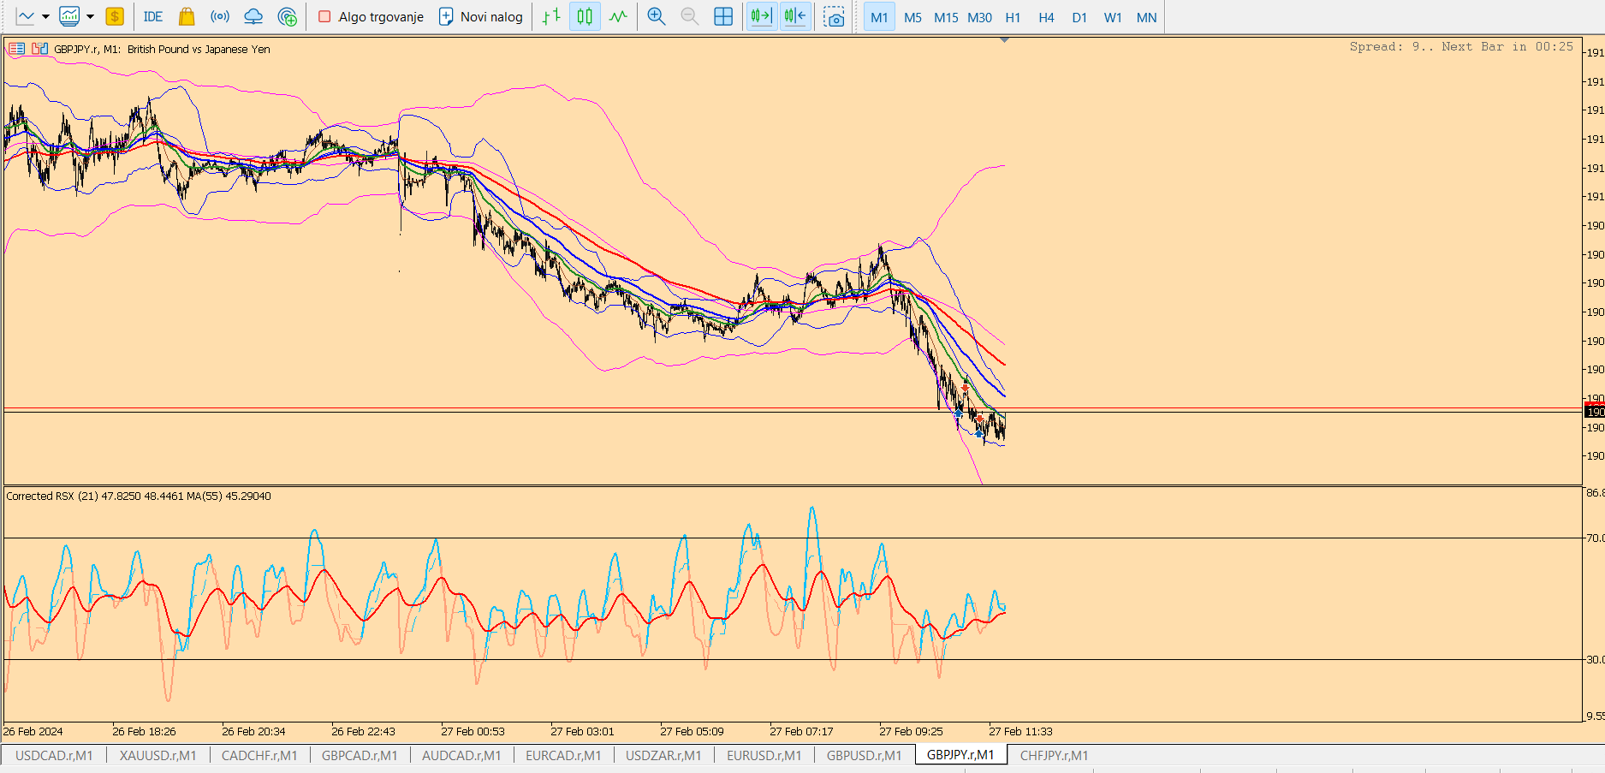Toggle Algo trgovanje

pyautogui.click(x=371, y=16)
